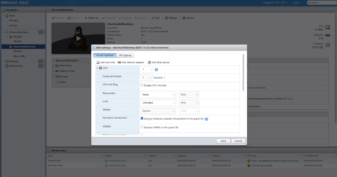337x177 pixels.
Task: Click the settings dialog vertical scrollbar
Action: tap(243, 72)
